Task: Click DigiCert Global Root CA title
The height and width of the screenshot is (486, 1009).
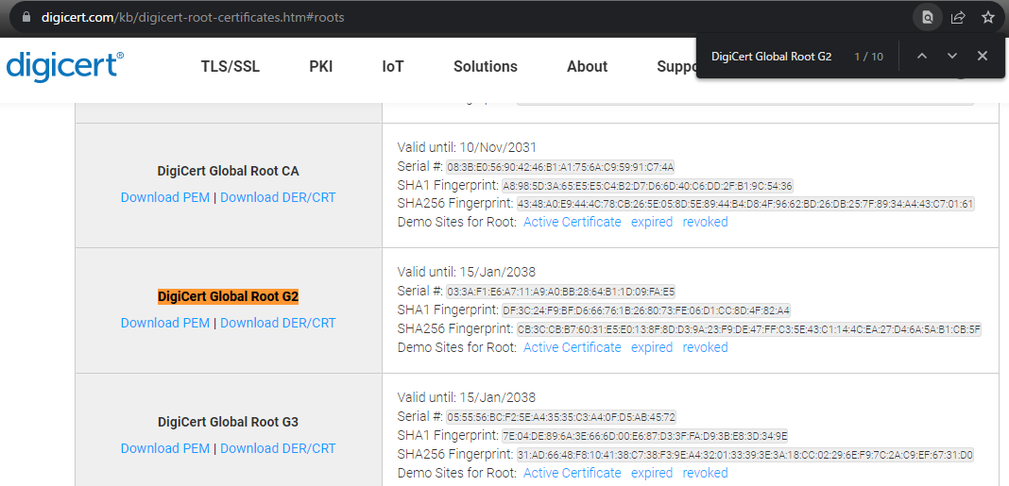Action: [229, 171]
